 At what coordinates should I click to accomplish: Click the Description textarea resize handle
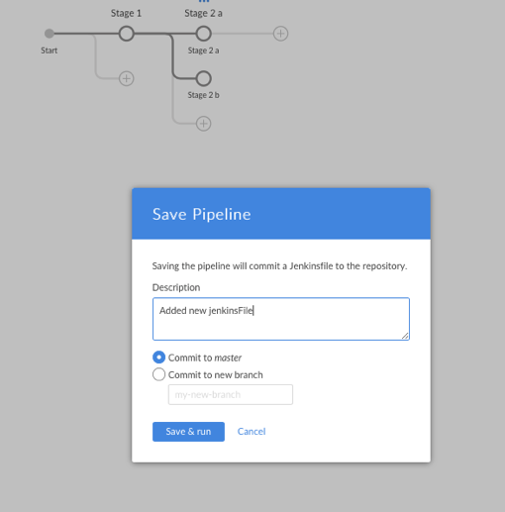405,336
